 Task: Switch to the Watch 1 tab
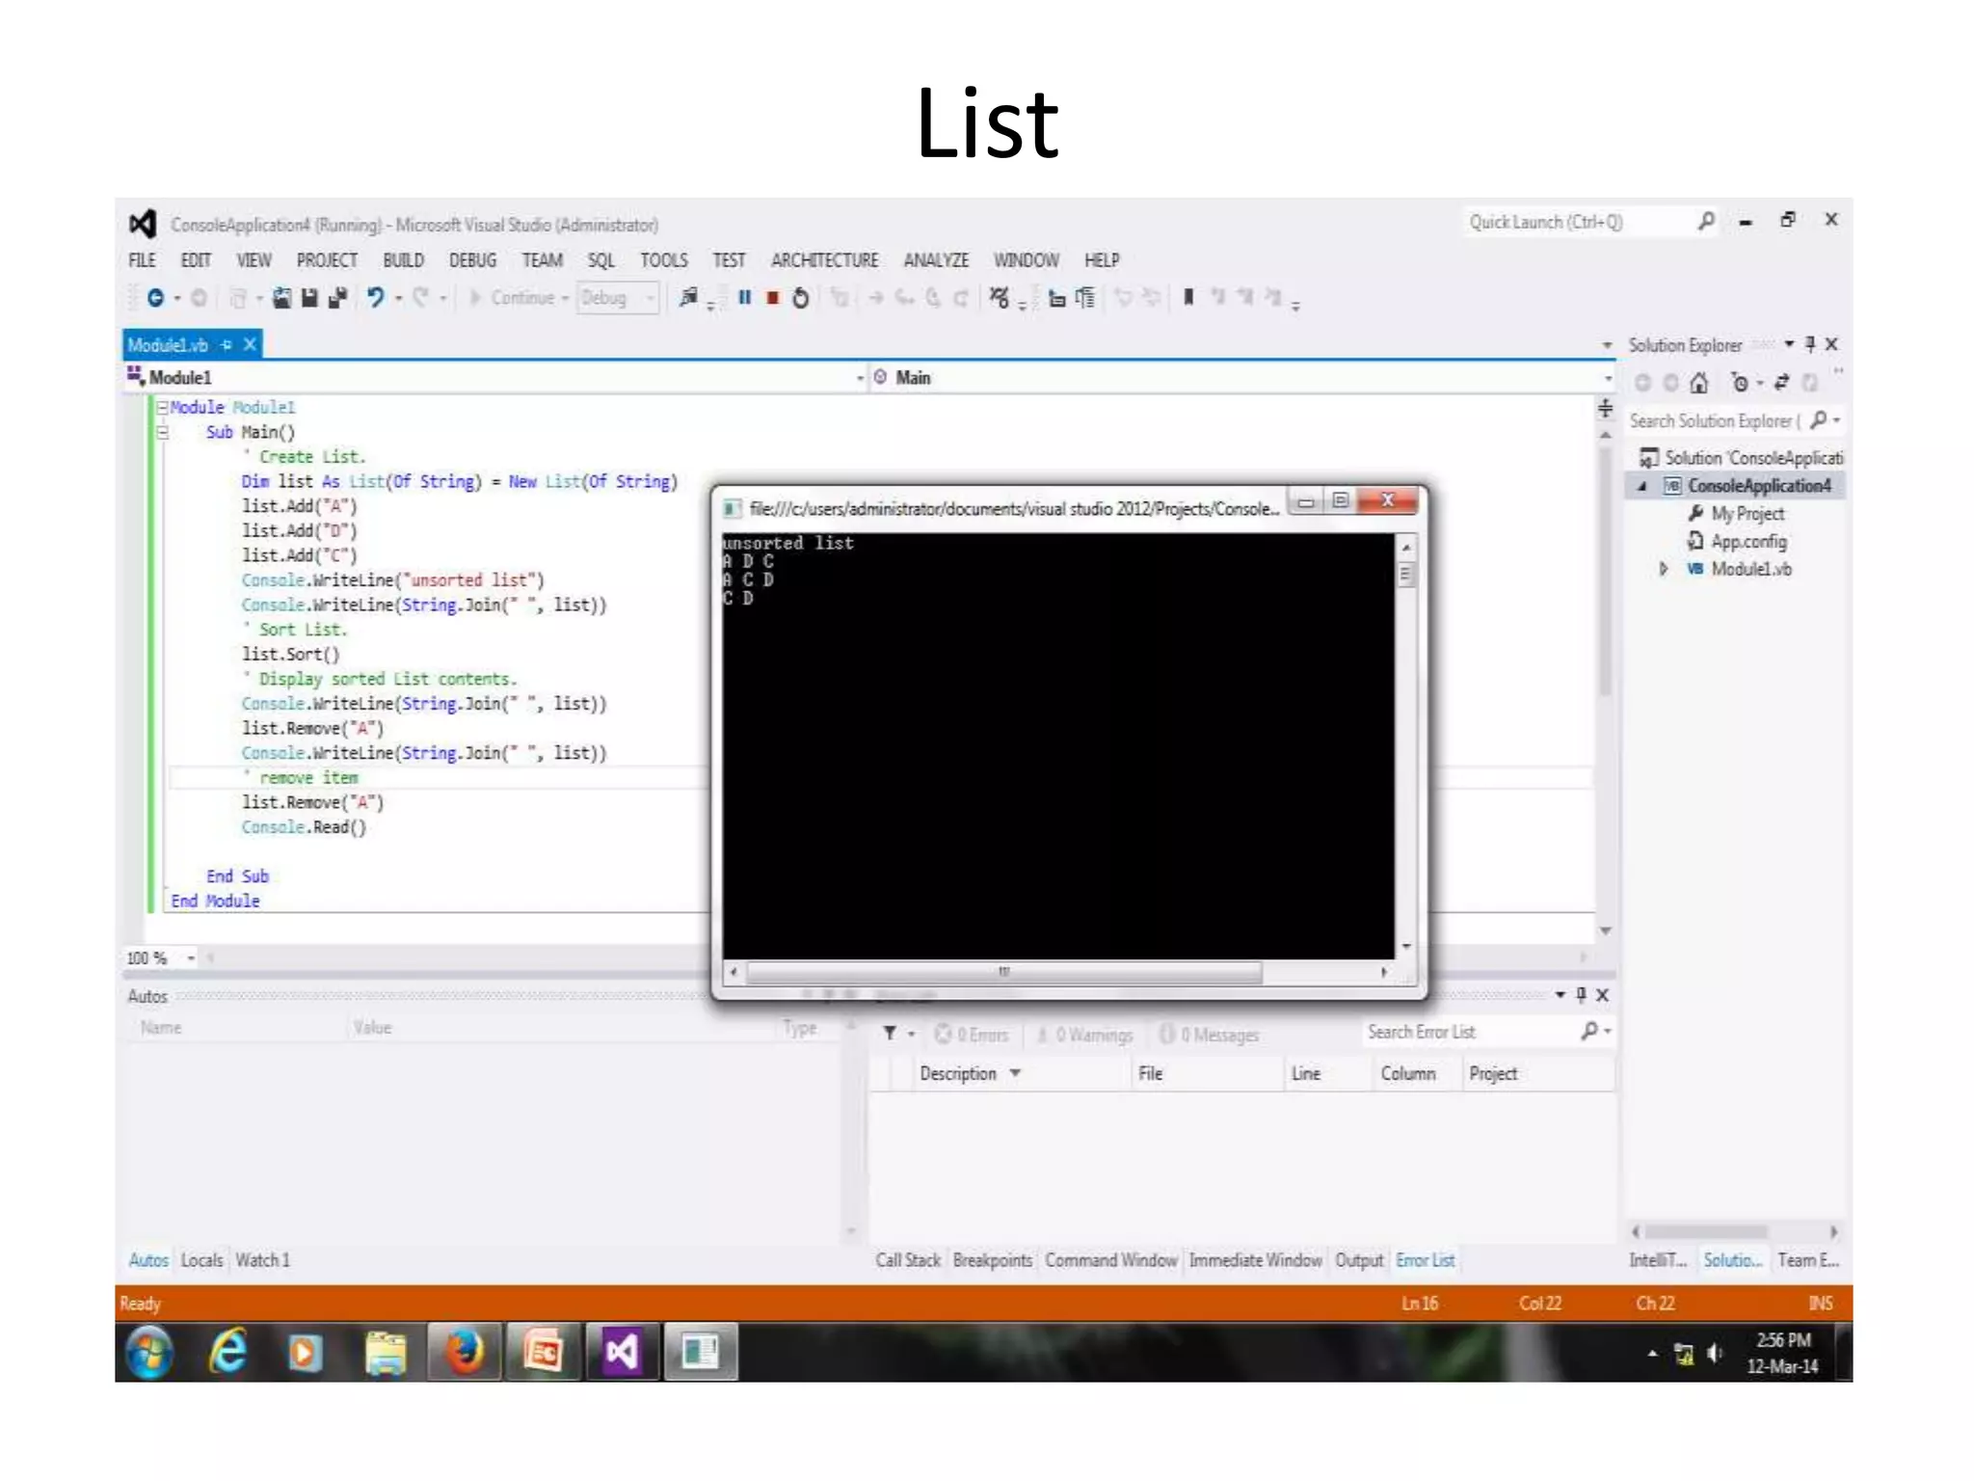(x=262, y=1259)
